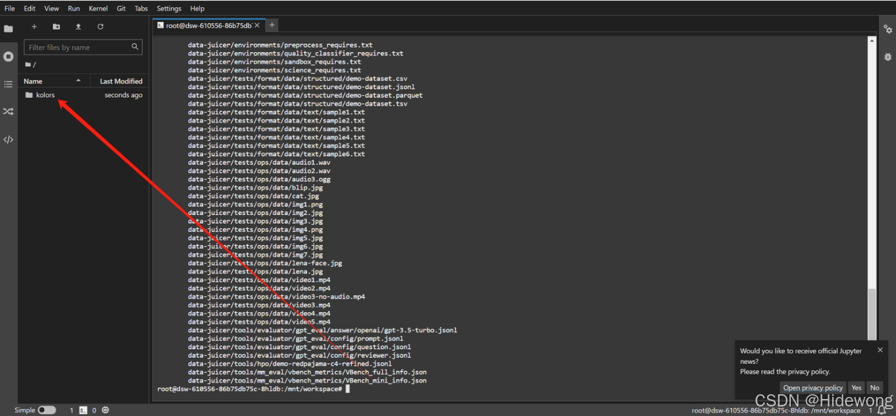
Task: Sort files by Name column
Action: [x=33, y=81]
